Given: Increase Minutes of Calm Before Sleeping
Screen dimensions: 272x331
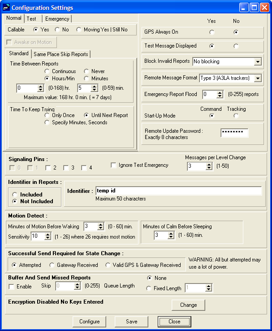Looking at the screenshot, I should tap(171, 233).
